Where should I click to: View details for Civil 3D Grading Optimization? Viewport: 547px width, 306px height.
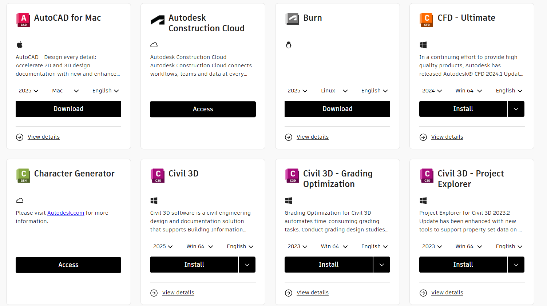313,293
